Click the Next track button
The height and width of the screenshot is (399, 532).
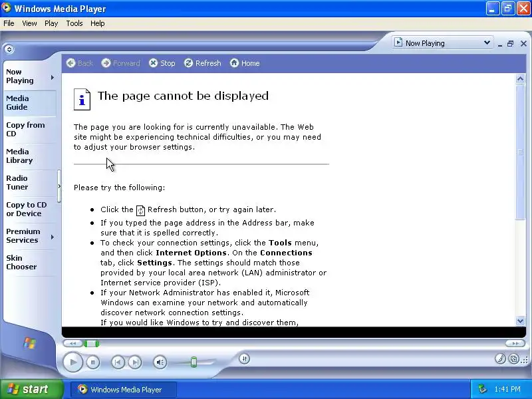[135, 362]
